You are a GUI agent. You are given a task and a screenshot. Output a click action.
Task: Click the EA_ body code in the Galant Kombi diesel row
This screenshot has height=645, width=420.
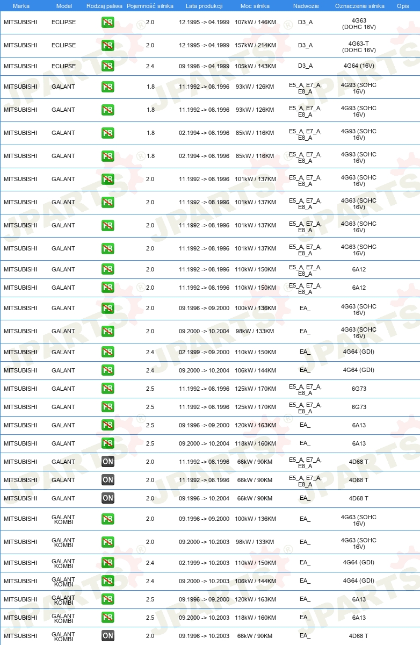(305, 636)
